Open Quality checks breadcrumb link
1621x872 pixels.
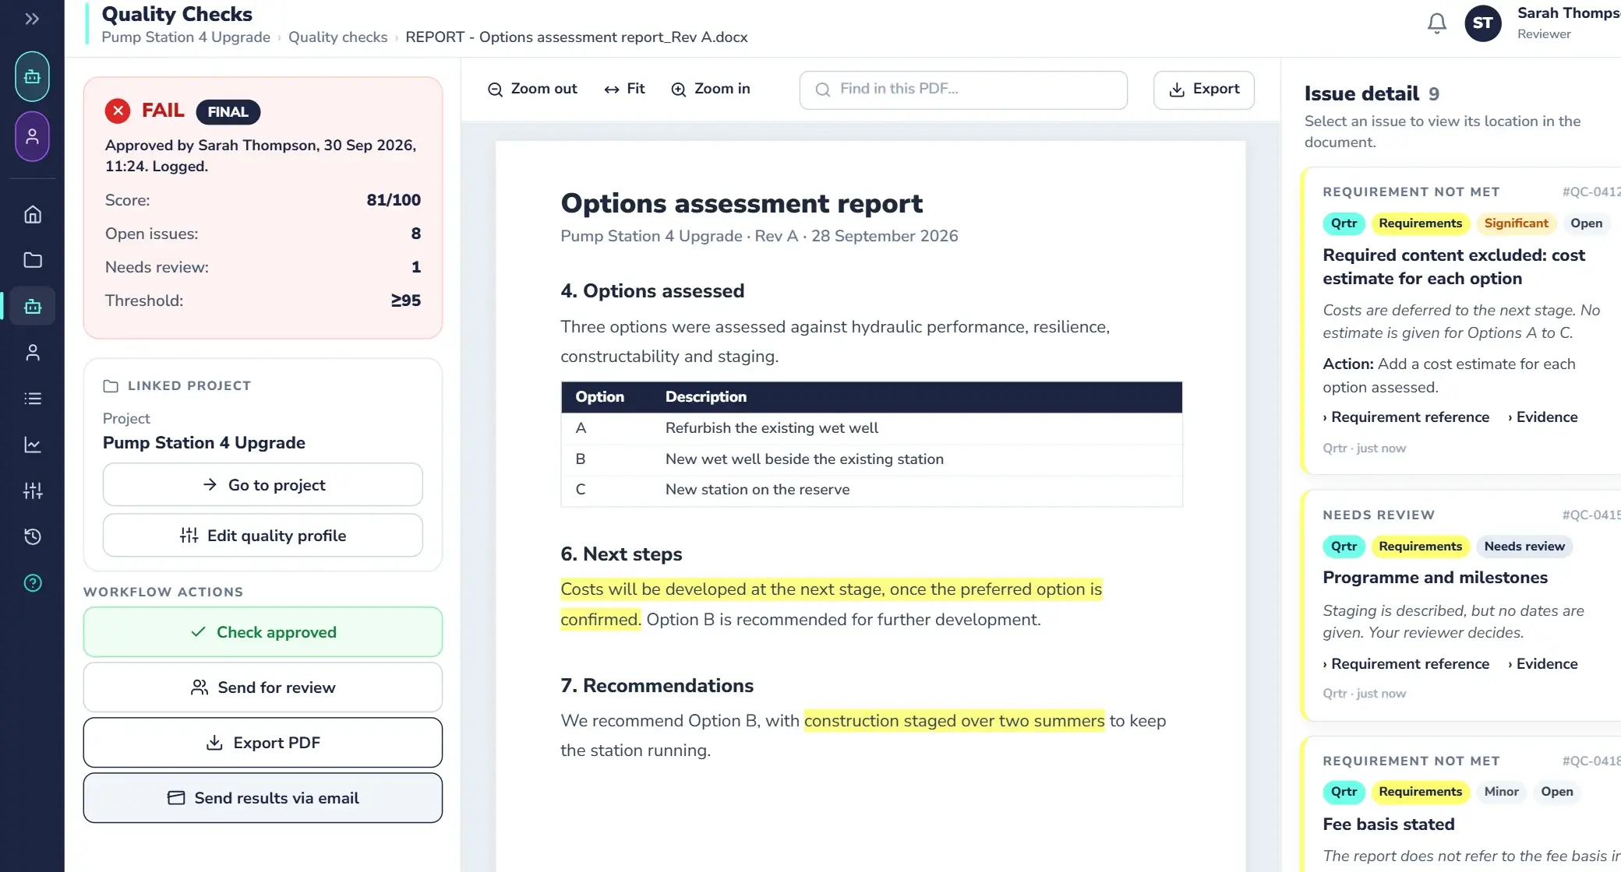(337, 37)
